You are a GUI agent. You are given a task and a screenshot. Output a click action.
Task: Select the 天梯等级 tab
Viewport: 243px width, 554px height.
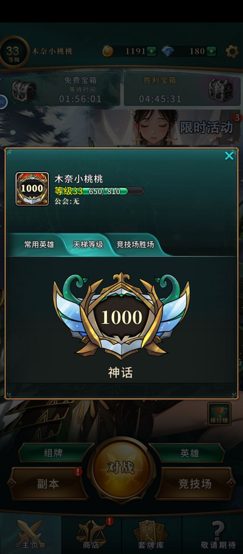coord(88,244)
